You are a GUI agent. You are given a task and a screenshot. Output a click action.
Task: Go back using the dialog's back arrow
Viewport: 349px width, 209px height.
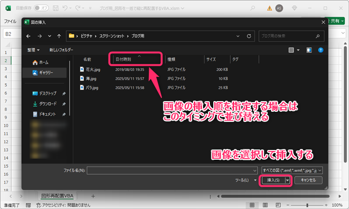[29, 36]
